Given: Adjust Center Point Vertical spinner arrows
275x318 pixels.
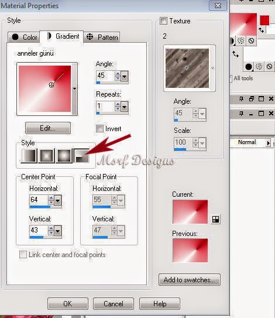Looking at the screenshot, I should 51,231.
